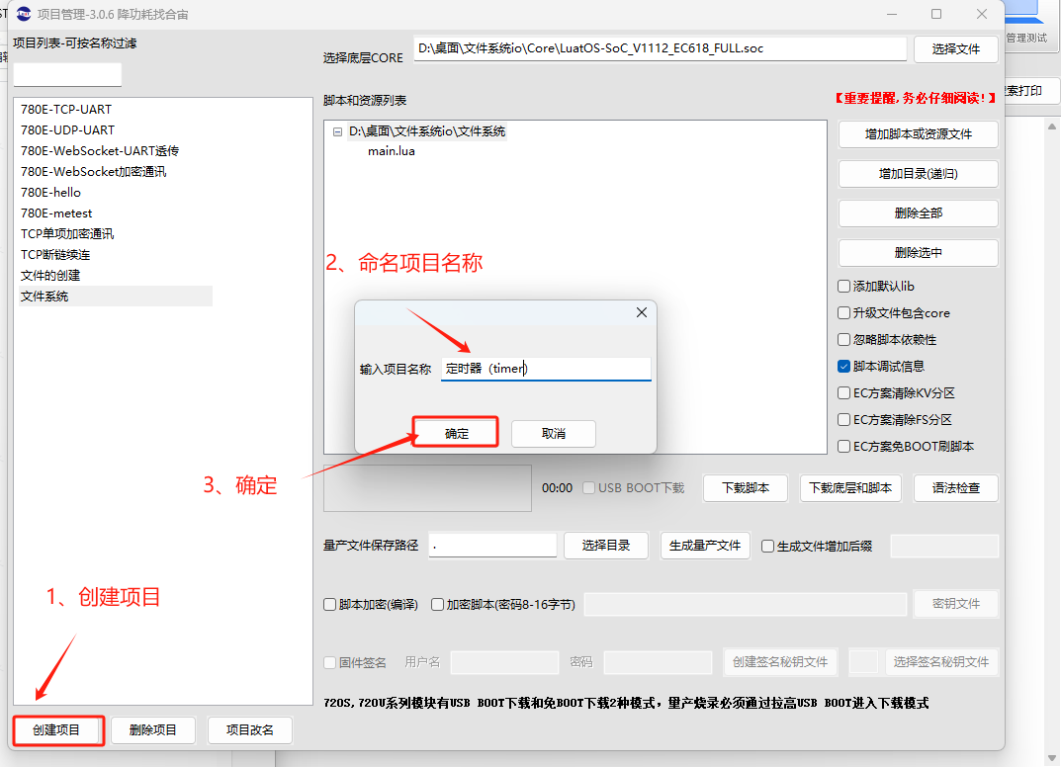Image resolution: width=1061 pixels, height=767 pixels.
Task: Enable the EC方案清除KV分区 checkbox
Action: (843, 393)
